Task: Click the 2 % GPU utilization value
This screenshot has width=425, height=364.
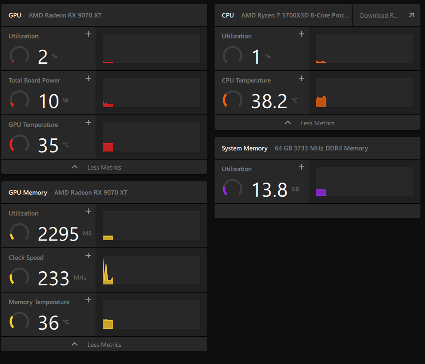Action: (48, 57)
